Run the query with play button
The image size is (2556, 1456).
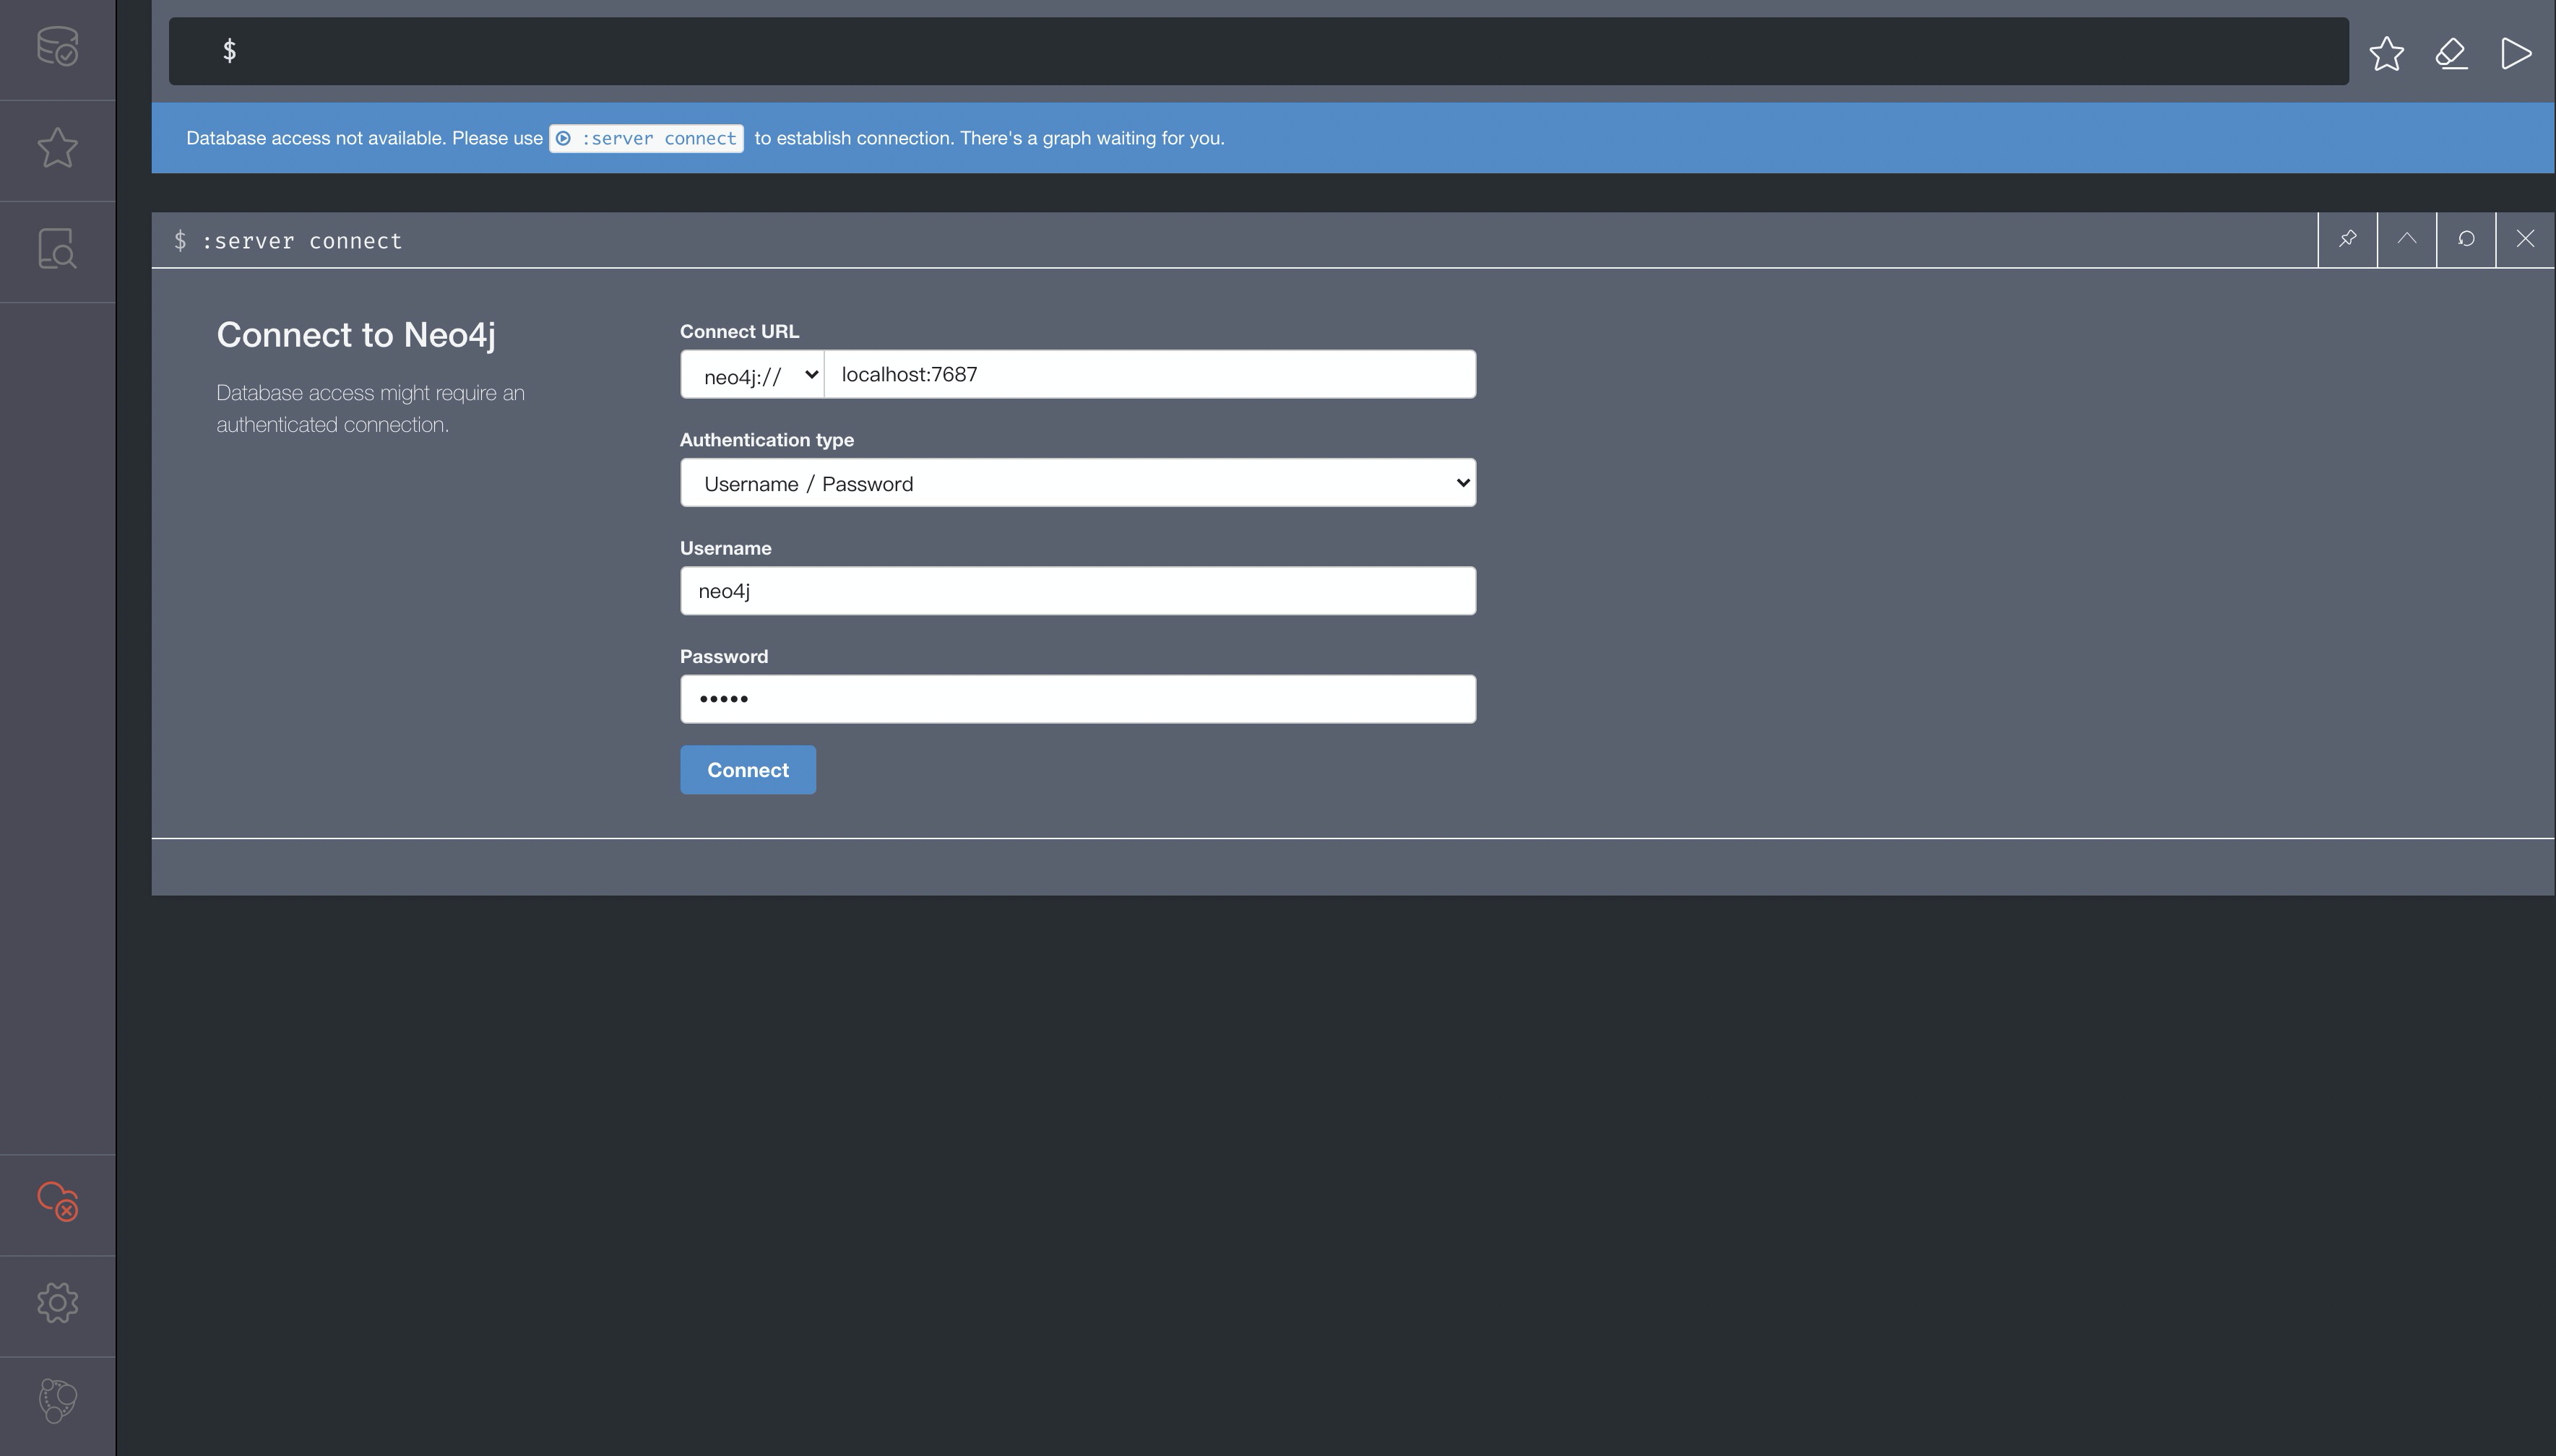2516,53
